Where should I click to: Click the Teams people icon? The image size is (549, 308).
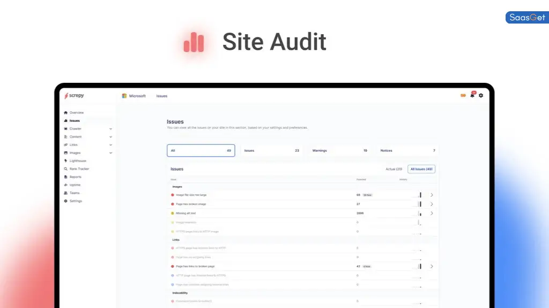click(65, 192)
